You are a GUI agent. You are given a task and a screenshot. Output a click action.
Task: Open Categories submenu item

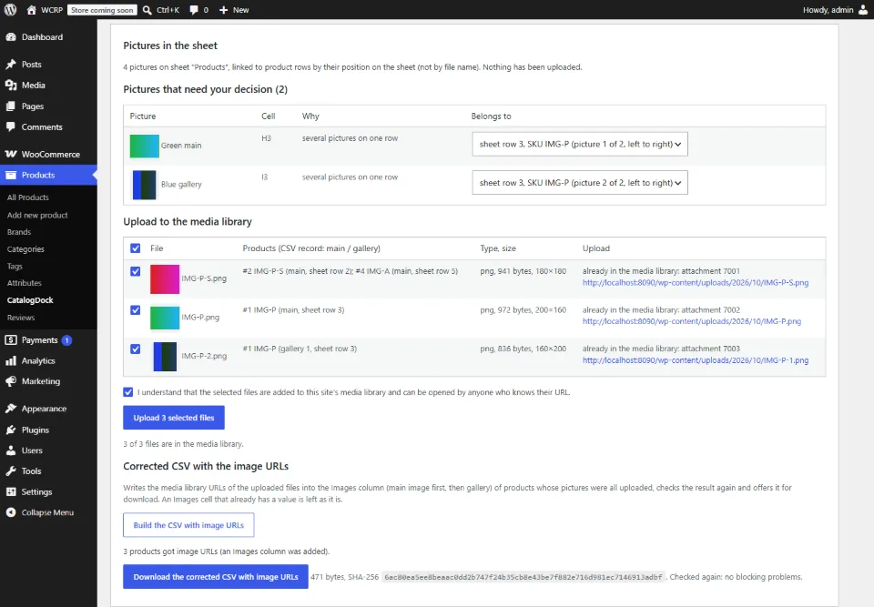(25, 249)
